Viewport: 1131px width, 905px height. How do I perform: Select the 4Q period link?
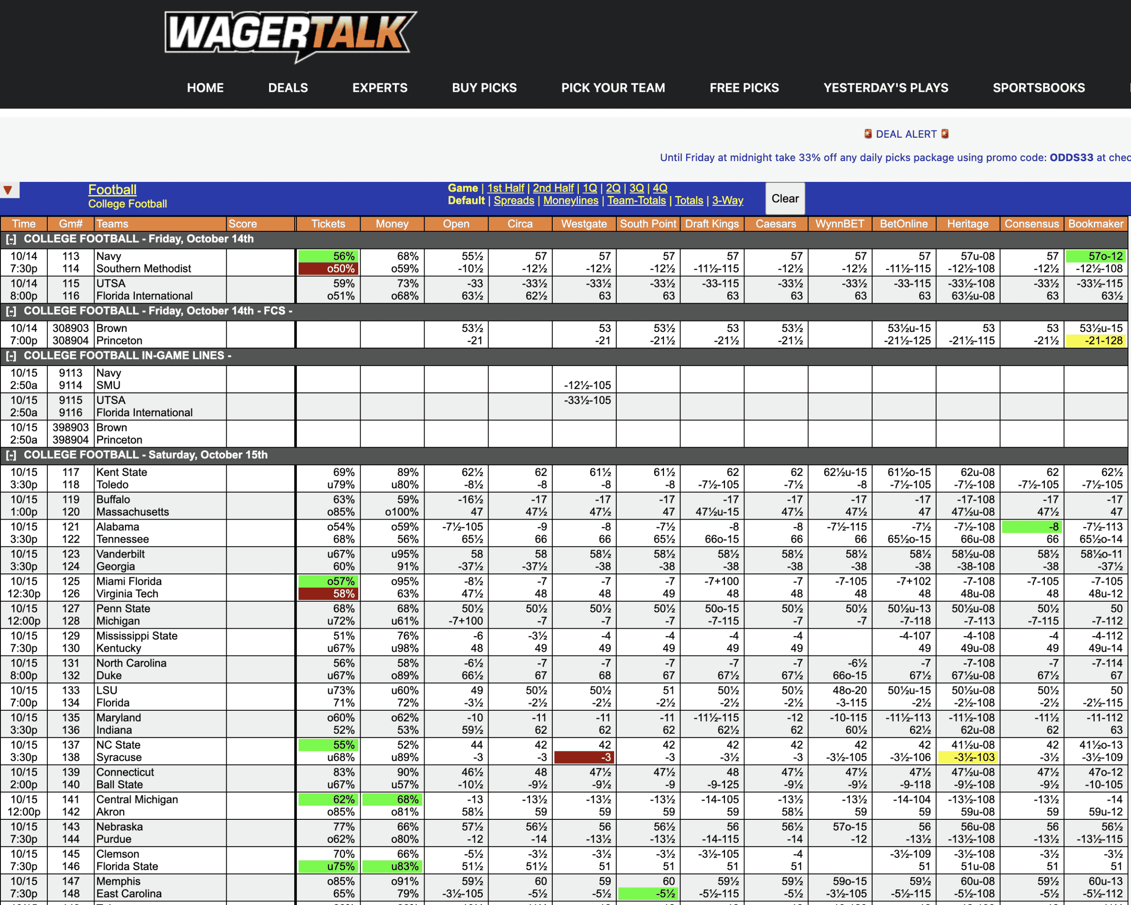click(x=660, y=188)
